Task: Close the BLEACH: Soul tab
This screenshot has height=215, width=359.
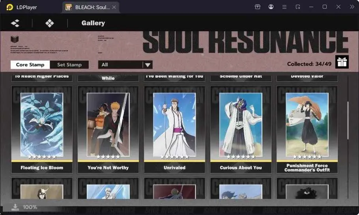Action: (114, 7)
